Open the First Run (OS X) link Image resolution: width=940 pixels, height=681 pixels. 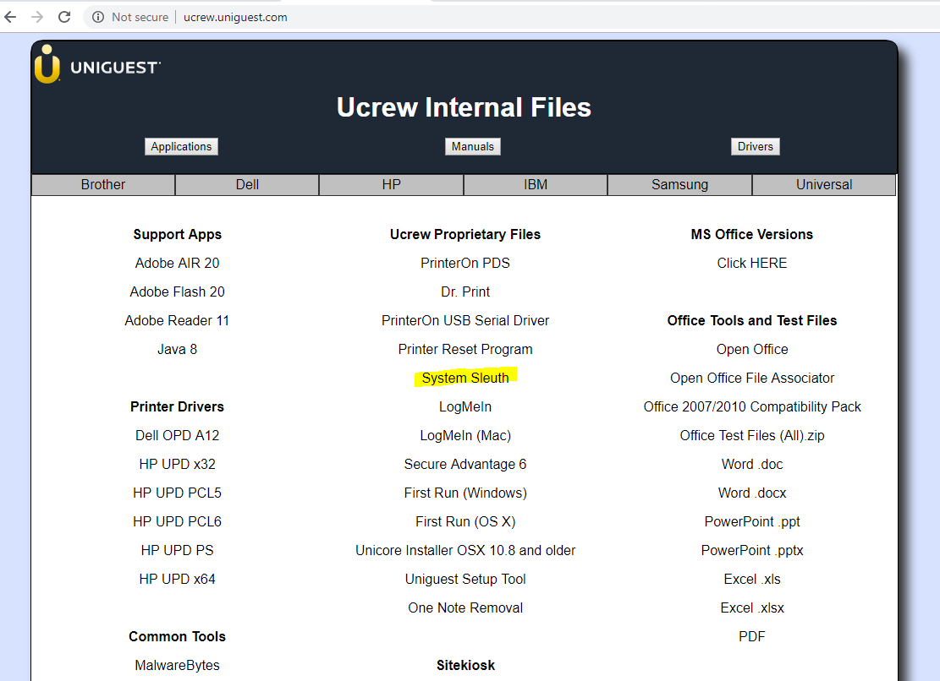tap(465, 522)
